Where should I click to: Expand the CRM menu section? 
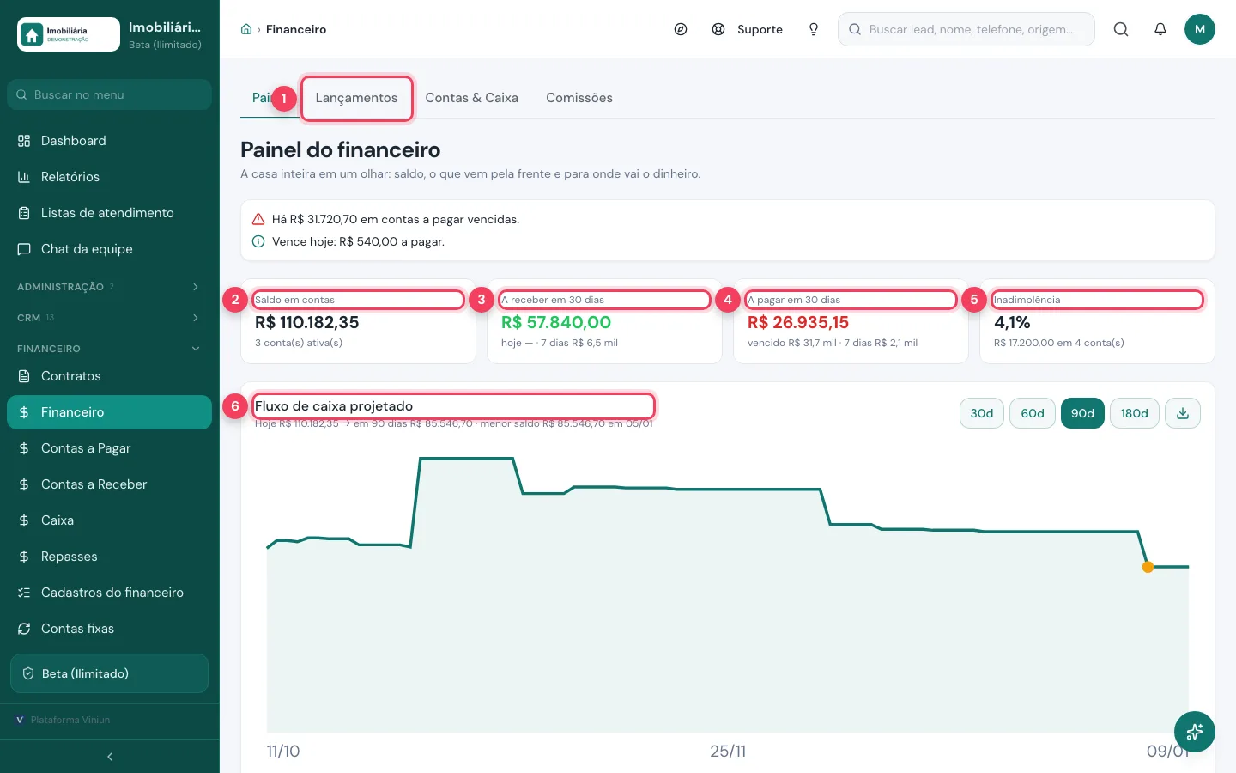[109, 318]
